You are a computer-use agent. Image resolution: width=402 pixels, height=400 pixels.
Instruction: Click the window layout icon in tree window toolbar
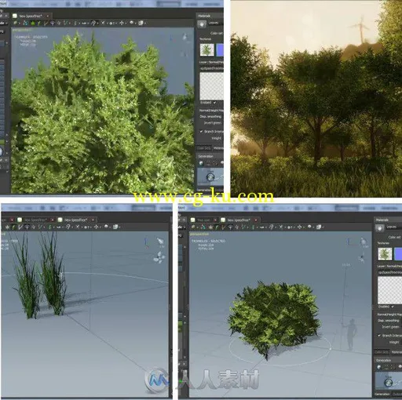(x=141, y=23)
